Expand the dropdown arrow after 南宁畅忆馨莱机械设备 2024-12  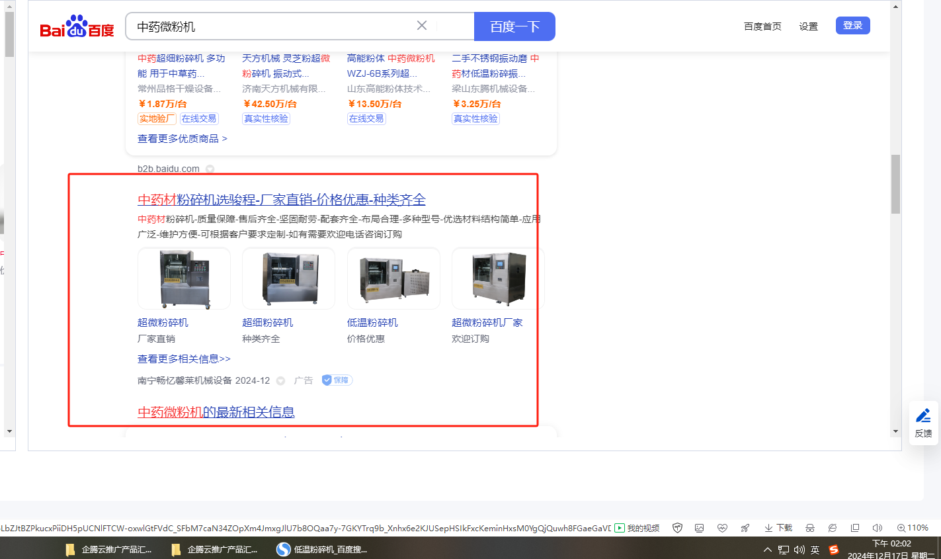(280, 380)
